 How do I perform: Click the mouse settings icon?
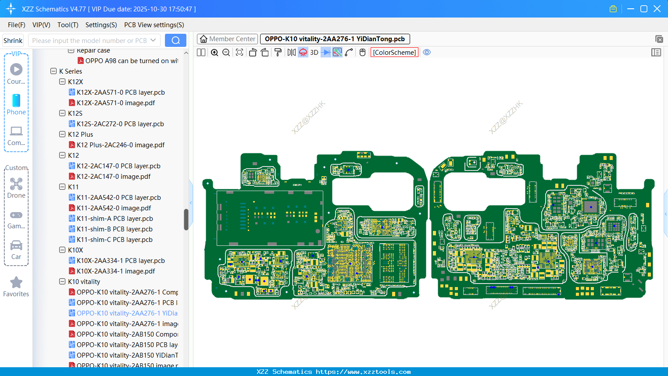click(x=362, y=53)
